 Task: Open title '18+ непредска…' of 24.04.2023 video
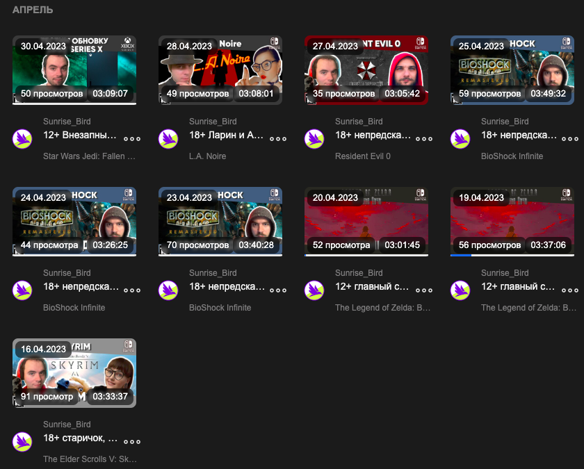point(81,286)
